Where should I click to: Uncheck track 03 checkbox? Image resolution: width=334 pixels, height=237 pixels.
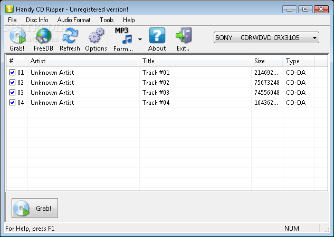tap(12, 93)
